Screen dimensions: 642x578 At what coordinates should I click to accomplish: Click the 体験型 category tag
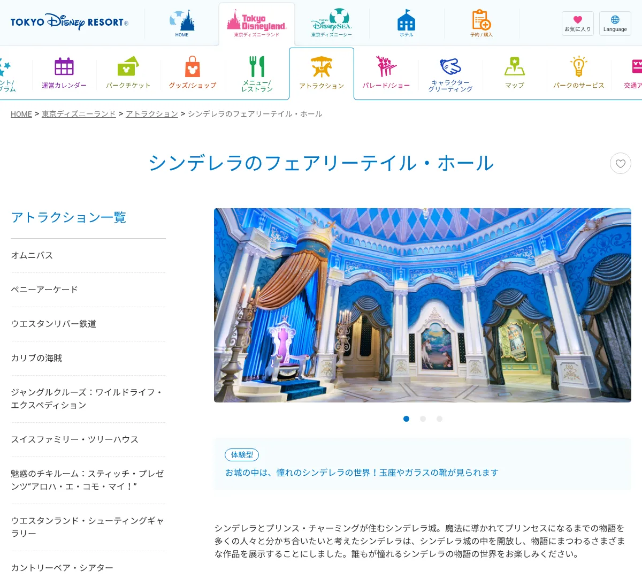[242, 455]
